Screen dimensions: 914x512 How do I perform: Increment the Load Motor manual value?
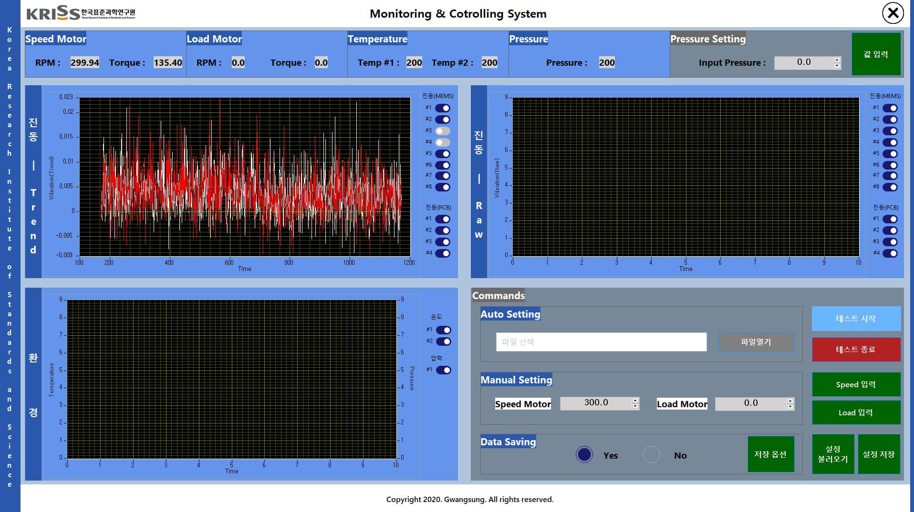[x=790, y=401]
